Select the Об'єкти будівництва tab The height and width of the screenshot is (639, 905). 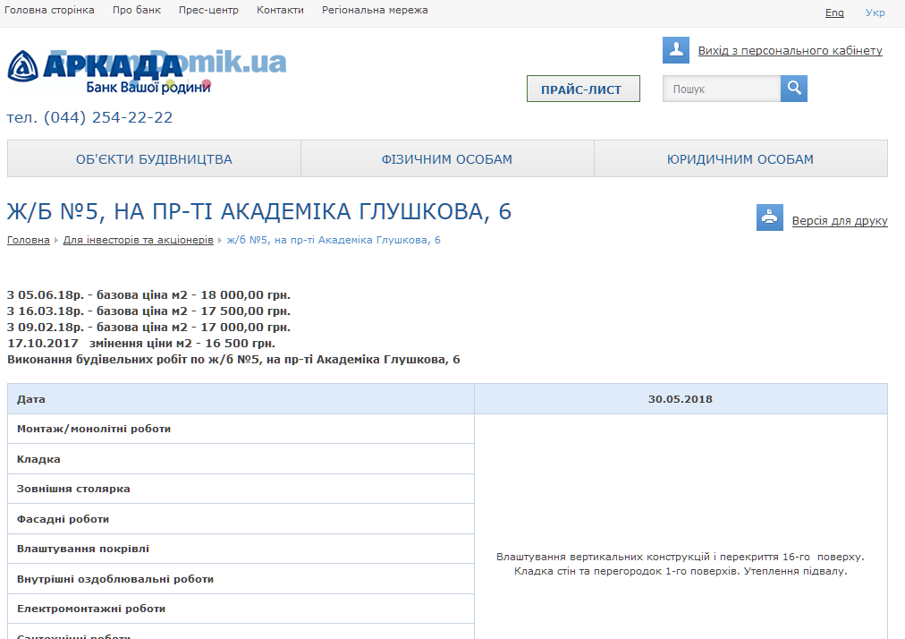(154, 159)
